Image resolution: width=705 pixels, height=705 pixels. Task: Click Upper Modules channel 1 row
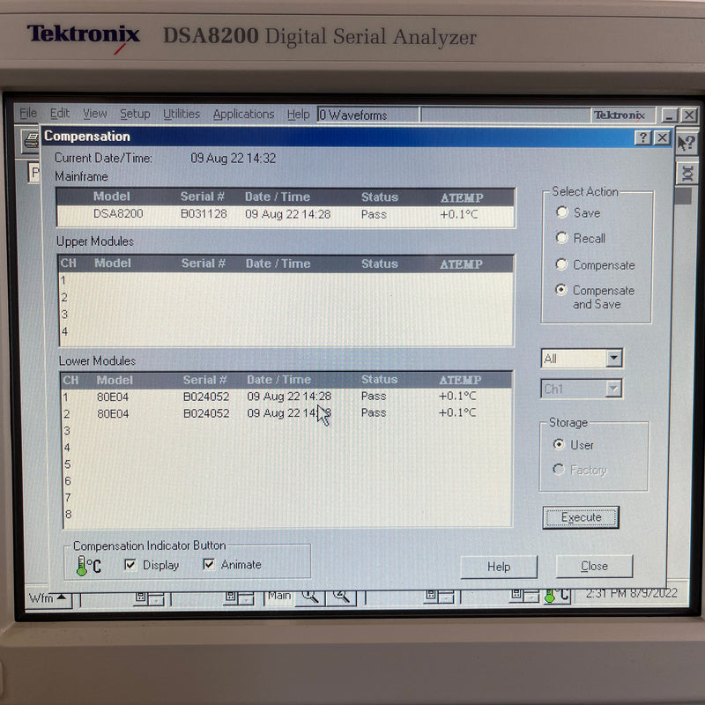click(286, 280)
